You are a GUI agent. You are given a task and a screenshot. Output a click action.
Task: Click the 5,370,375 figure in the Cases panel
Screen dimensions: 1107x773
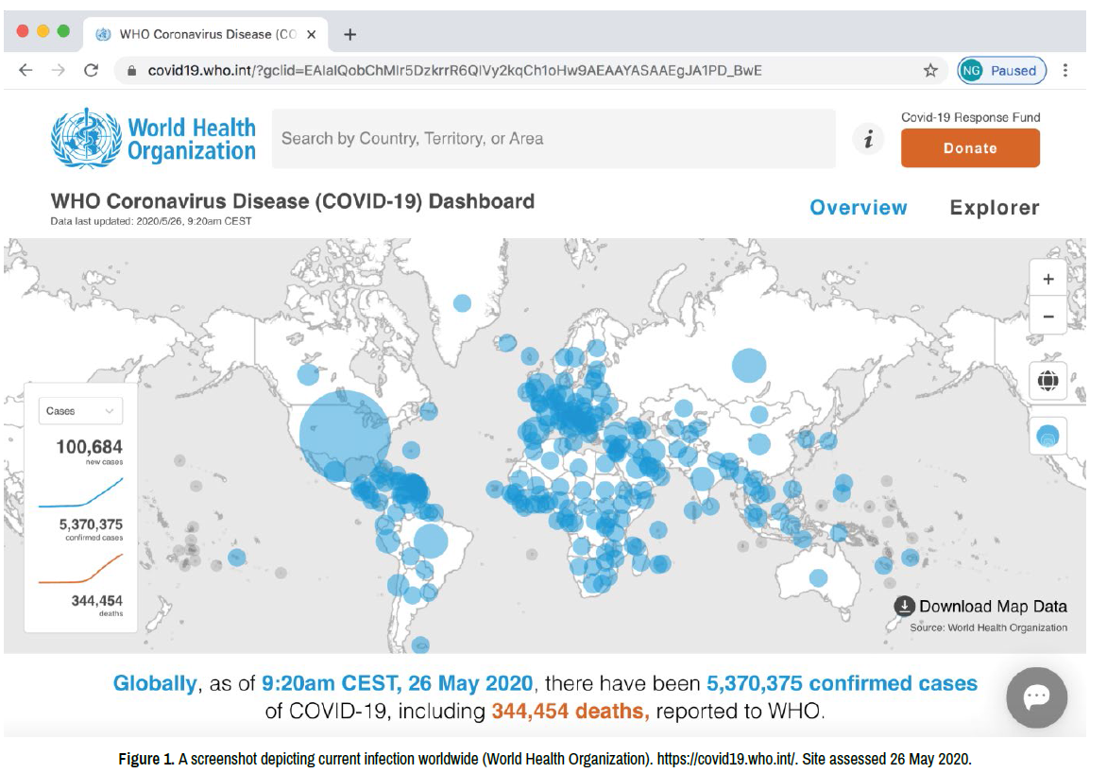pos(91,524)
